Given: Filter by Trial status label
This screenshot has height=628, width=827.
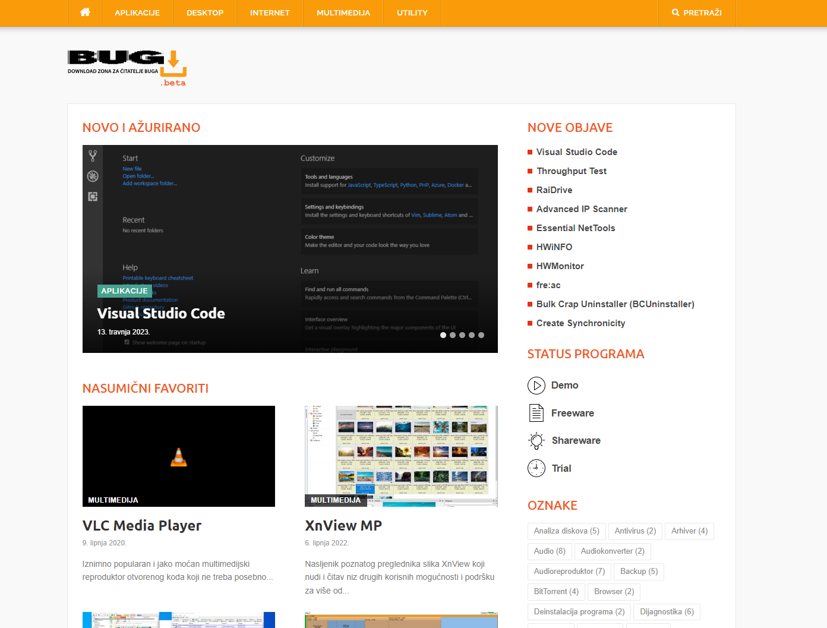Looking at the screenshot, I should click(561, 468).
